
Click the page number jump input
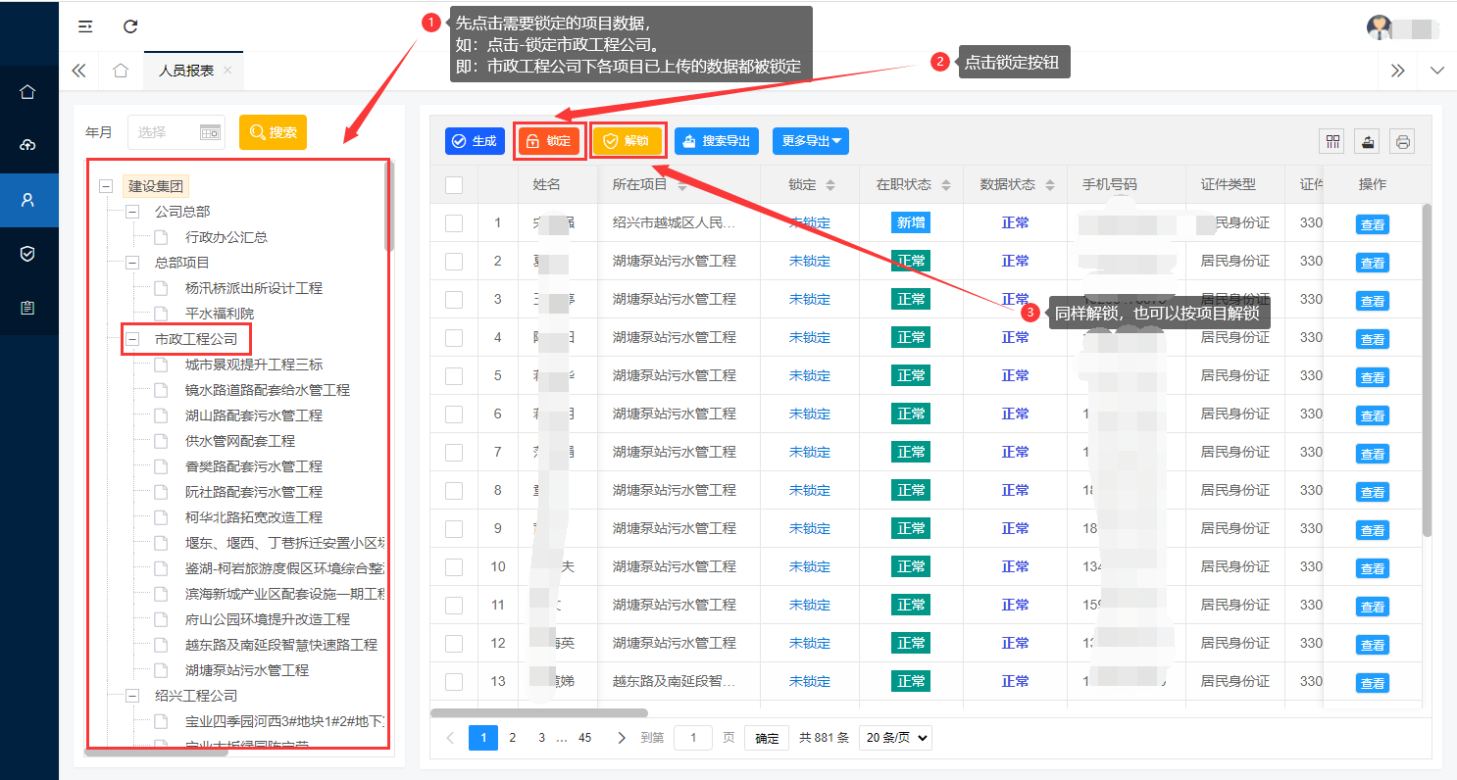coord(693,738)
